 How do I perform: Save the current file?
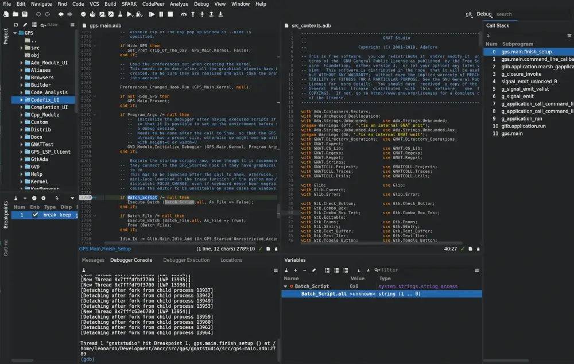25,14
